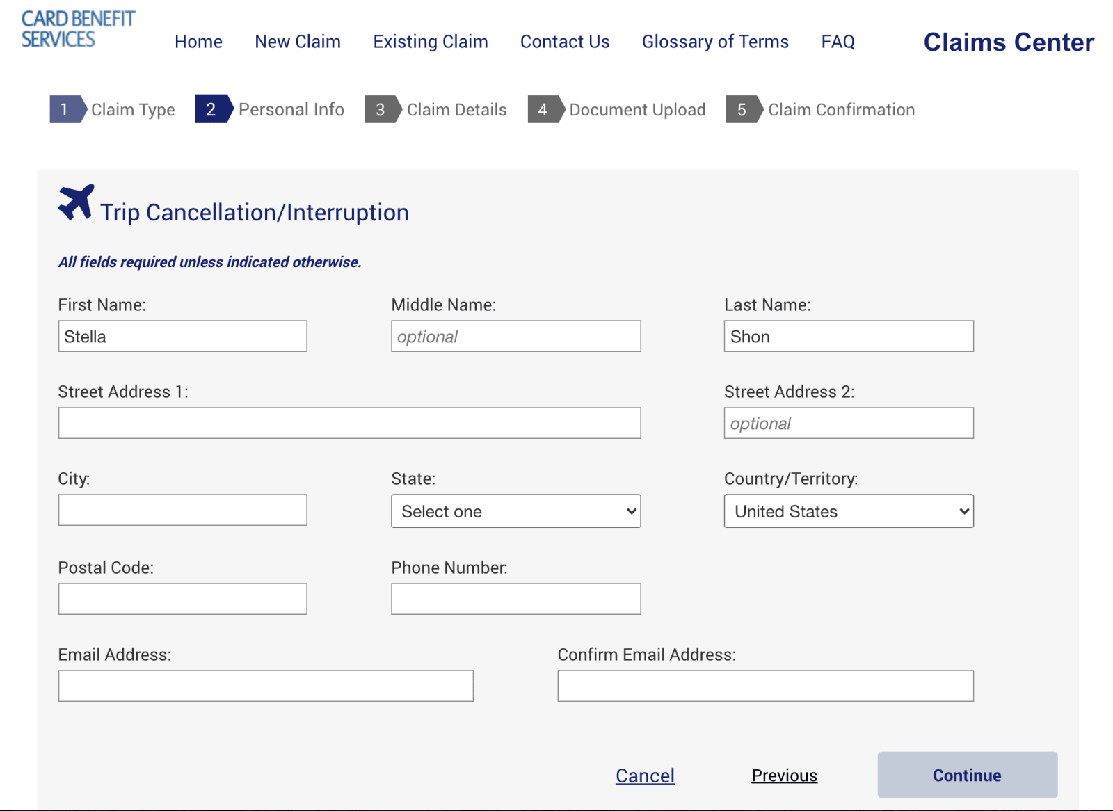This screenshot has width=1113, height=811.
Task: Open the Glossary of Terms page
Action: click(714, 42)
